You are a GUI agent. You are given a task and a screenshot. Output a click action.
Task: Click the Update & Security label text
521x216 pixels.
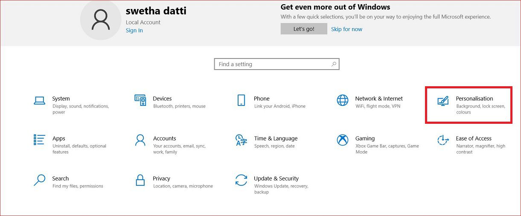point(276,178)
